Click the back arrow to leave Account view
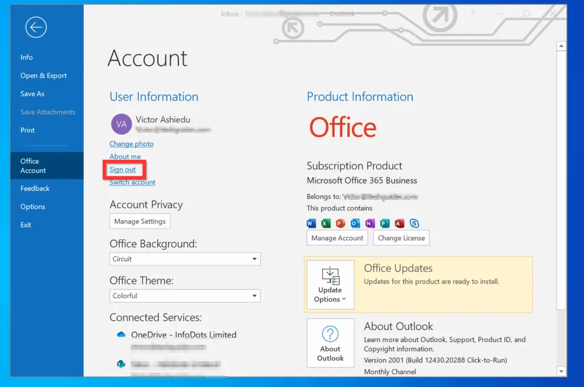The width and height of the screenshot is (584, 387). click(x=36, y=27)
